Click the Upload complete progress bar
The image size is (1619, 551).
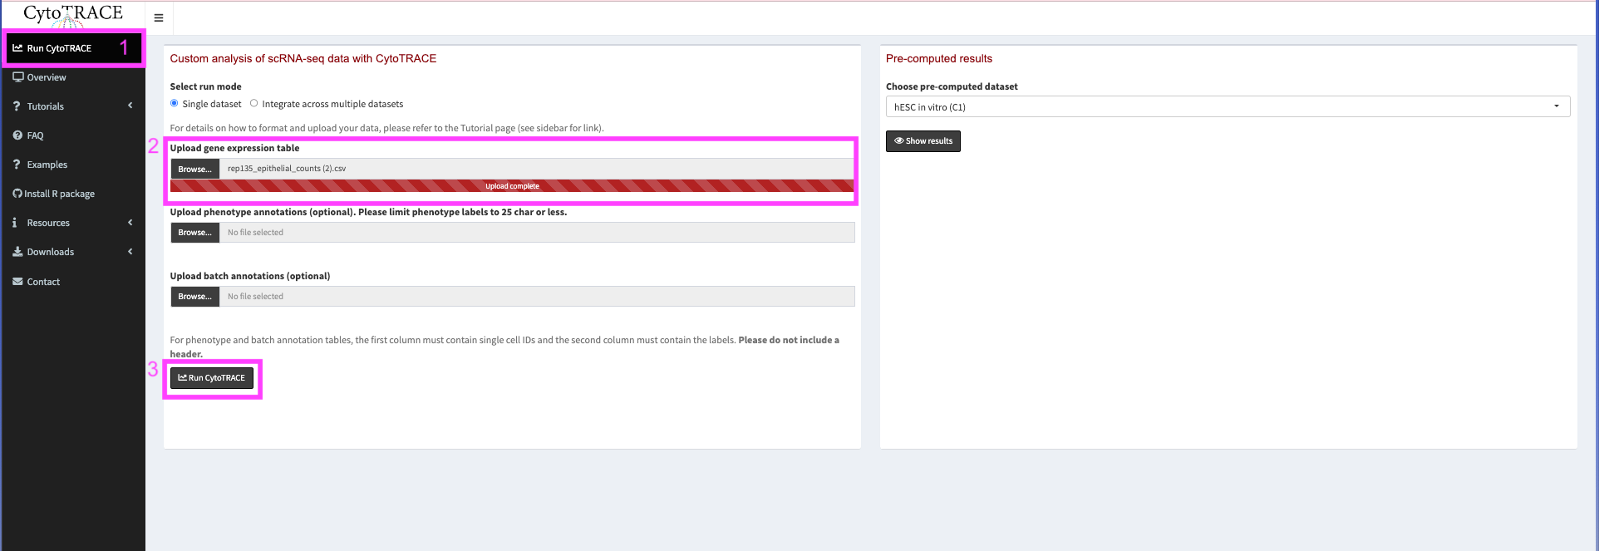tap(512, 186)
